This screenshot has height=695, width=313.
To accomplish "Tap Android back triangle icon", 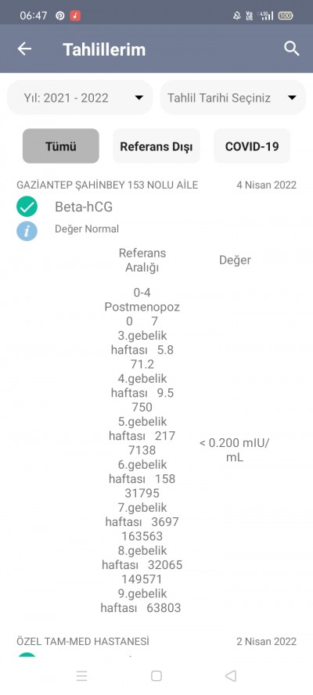I will pyautogui.click(x=231, y=675).
